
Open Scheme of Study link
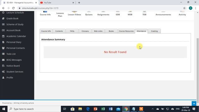click(15, 24)
